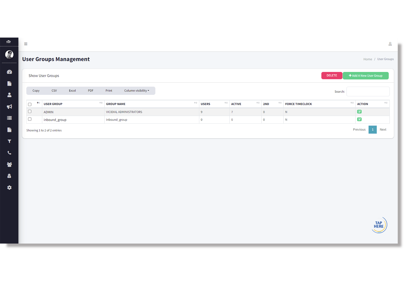
Task: Click the users group icon in sidebar
Action: (9, 165)
